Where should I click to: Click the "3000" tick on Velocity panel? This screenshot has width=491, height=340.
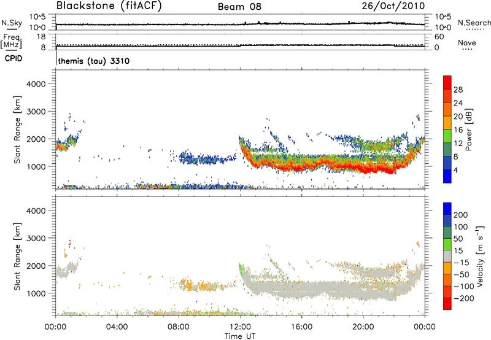pos(36,238)
